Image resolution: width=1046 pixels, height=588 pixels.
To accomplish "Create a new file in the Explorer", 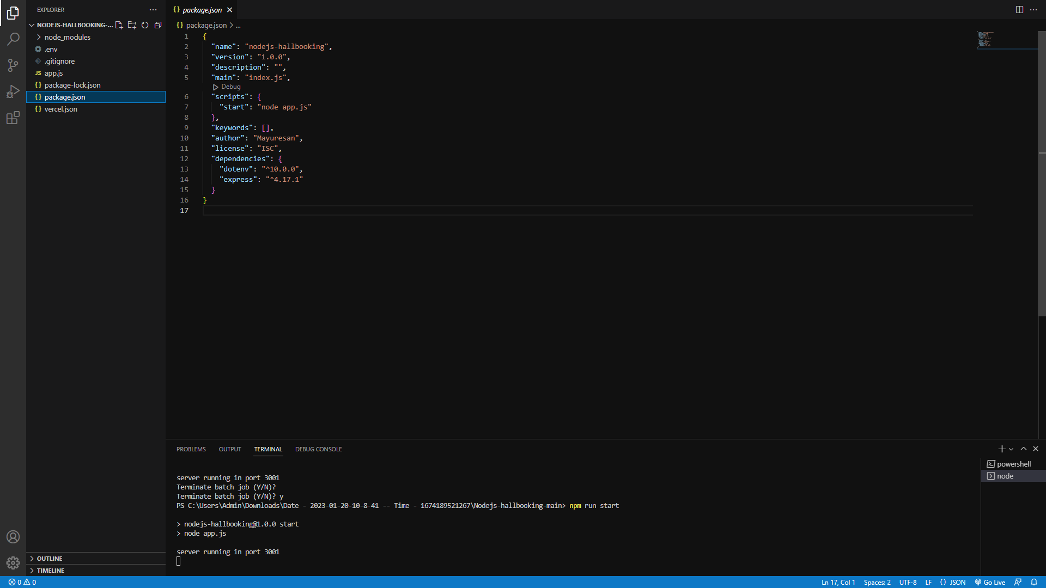I will 119,25.
